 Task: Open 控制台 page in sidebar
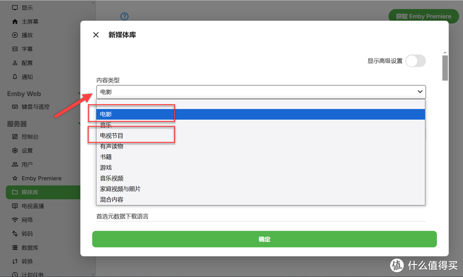pos(30,137)
